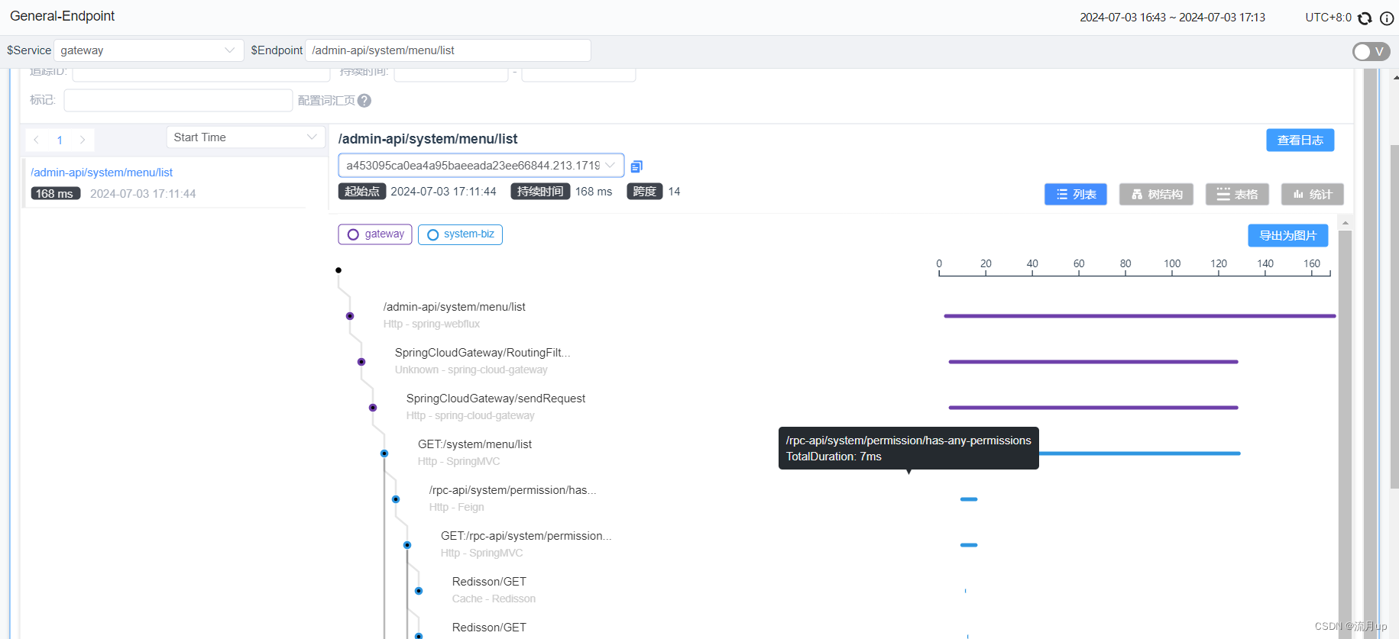Viewport: 1399px width, 639px height.
Task: Select the /rpc-api/system/permission/has... Feign span
Action: (513, 490)
